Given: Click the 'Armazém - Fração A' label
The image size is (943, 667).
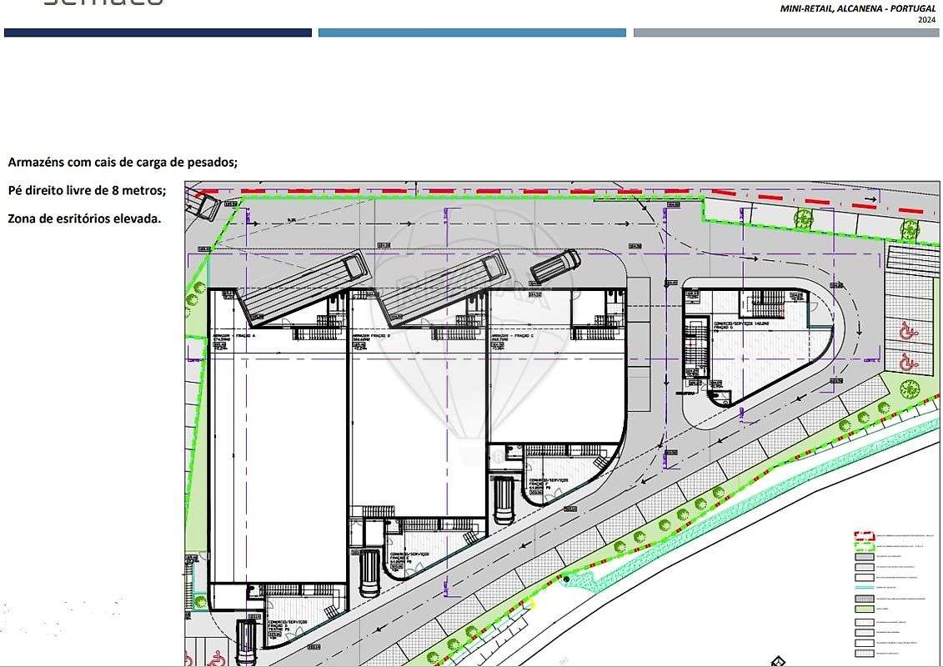Looking at the screenshot, I should (x=234, y=336).
